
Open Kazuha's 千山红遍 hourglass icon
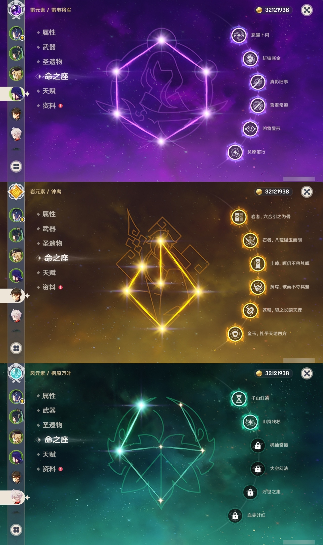[239, 398]
